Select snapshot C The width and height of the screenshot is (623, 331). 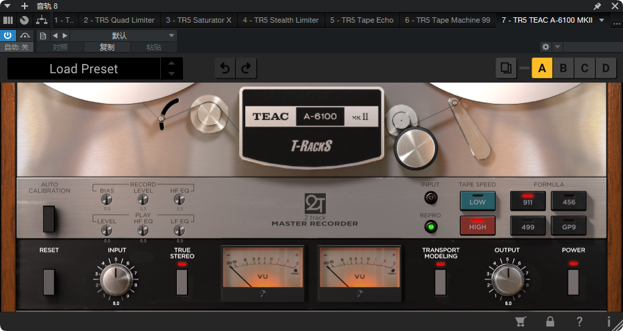pyautogui.click(x=584, y=68)
